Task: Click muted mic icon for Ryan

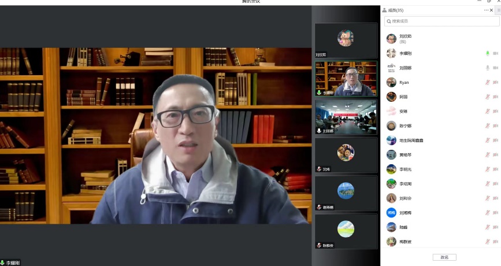Action: pos(487,82)
